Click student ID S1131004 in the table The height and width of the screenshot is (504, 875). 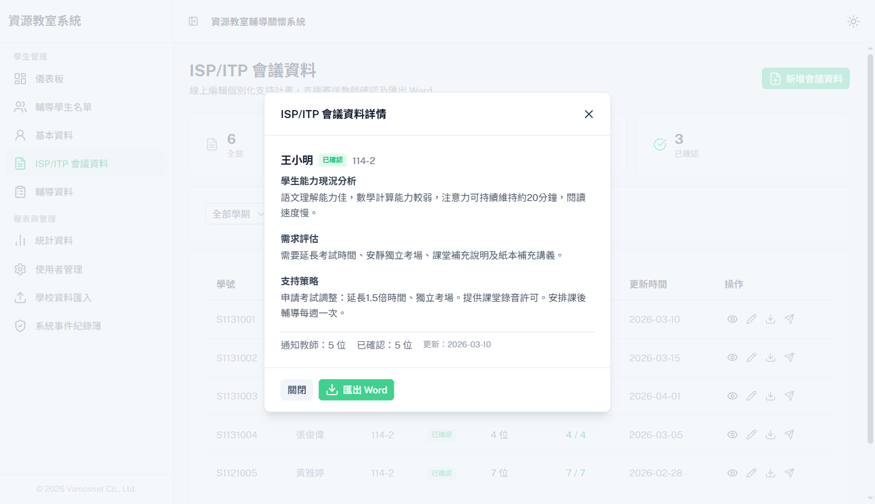pos(237,435)
